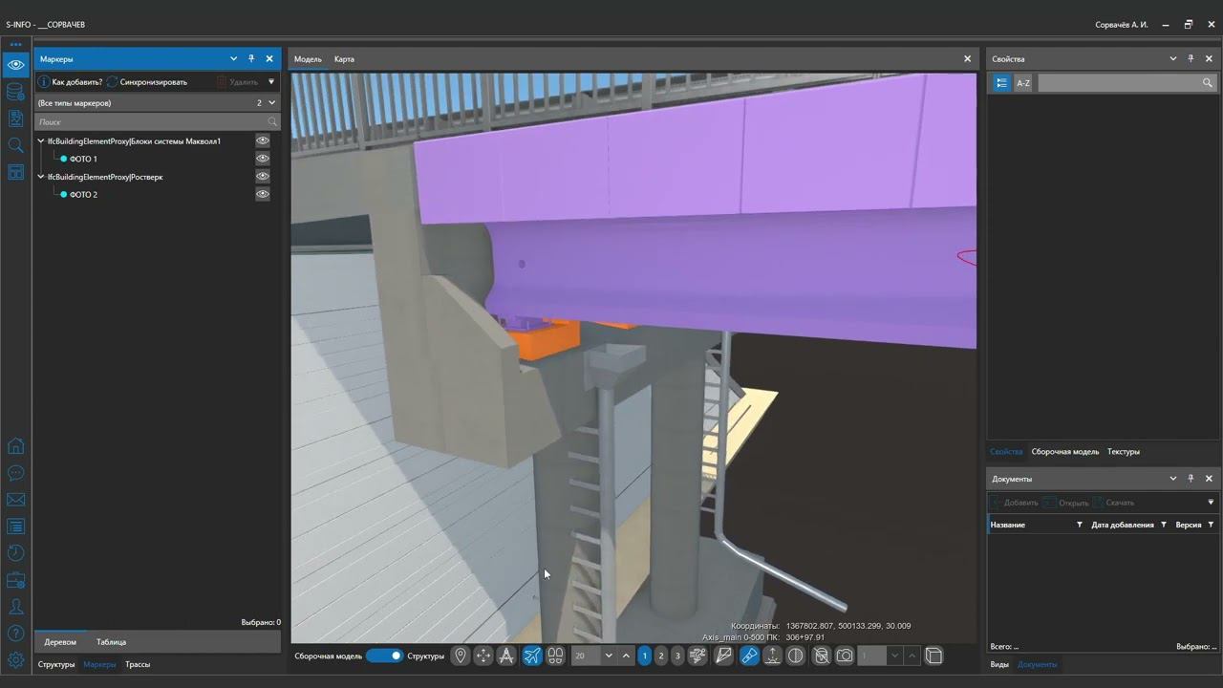Switch to the Таблица view tab
The height and width of the screenshot is (688, 1223).
click(111, 642)
